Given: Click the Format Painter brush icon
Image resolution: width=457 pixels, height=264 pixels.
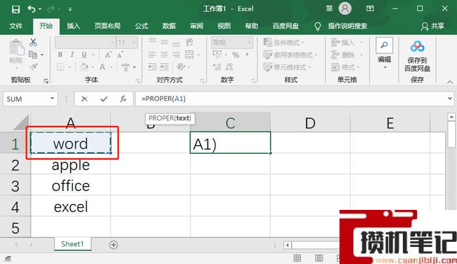Looking at the screenshot, I should coord(33,66).
